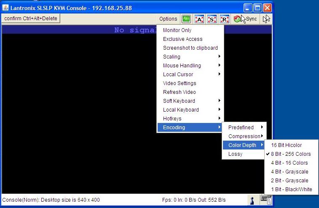Select 1 Bit - Black/White depth

[292, 189]
